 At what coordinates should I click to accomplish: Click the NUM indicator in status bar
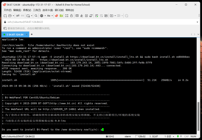point(193,136)
